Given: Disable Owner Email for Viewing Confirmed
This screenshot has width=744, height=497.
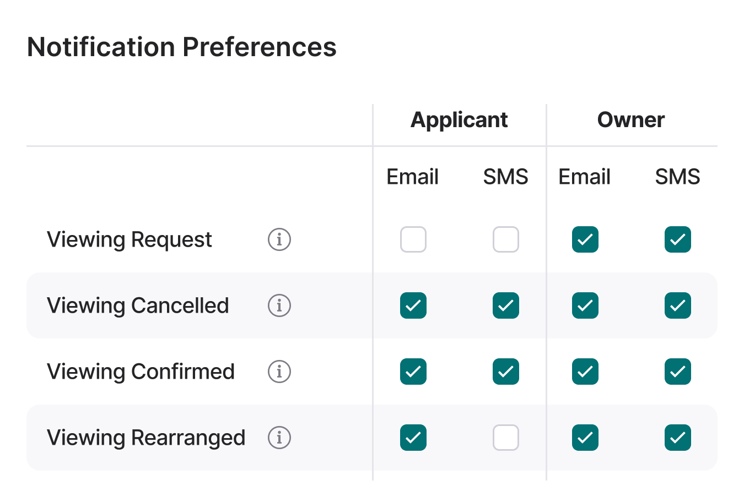Looking at the screenshot, I should point(585,372).
